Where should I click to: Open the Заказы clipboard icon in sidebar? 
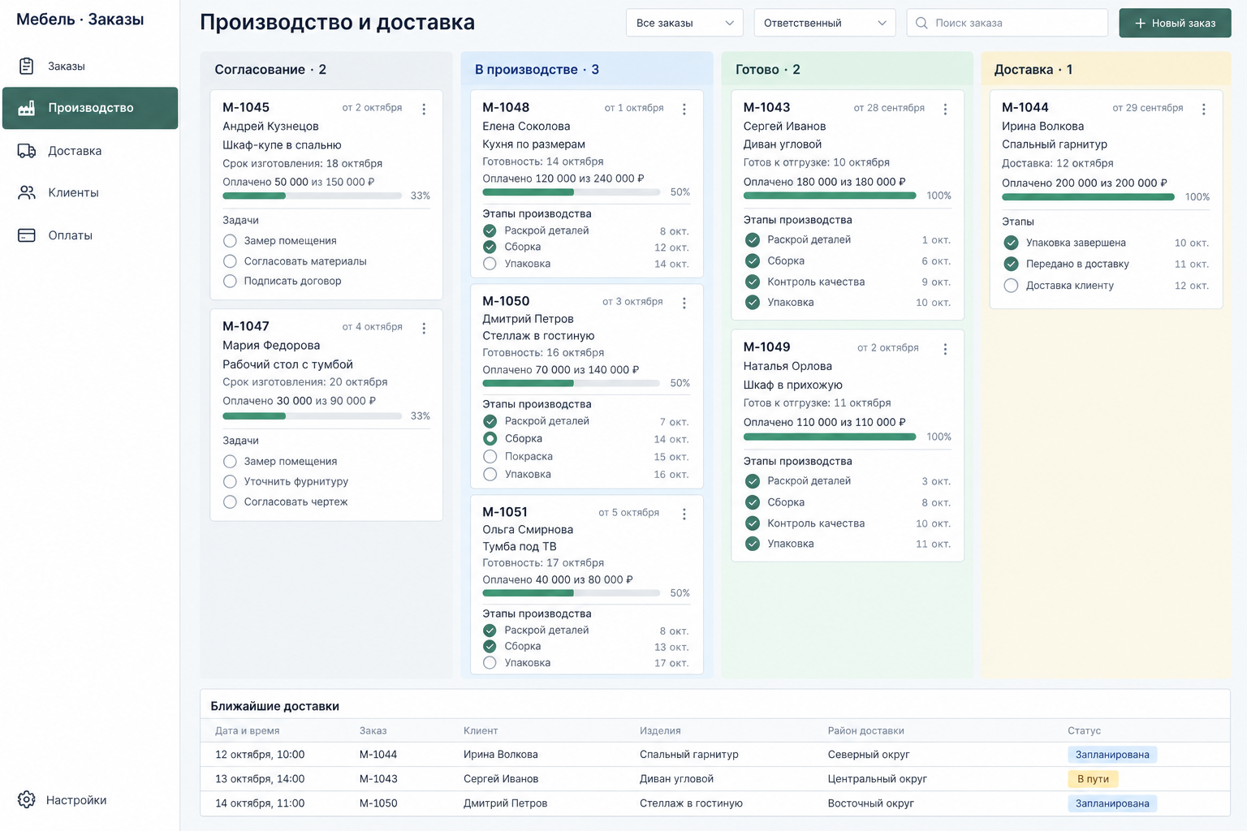pos(27,66)
